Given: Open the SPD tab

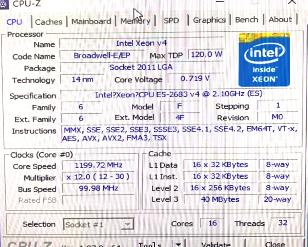Looking at the screenshot, I should click(171, 20).
